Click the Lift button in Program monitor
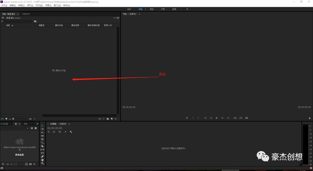 (235, 118)
